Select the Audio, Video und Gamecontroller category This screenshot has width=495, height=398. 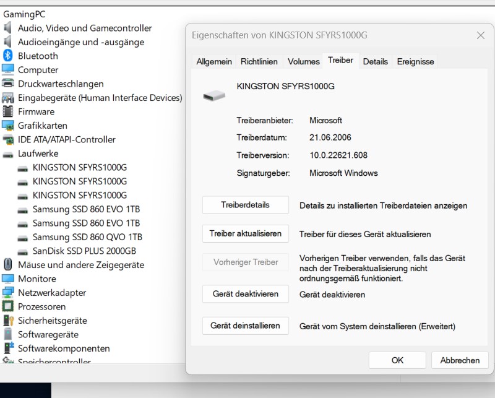pos(85,28)
